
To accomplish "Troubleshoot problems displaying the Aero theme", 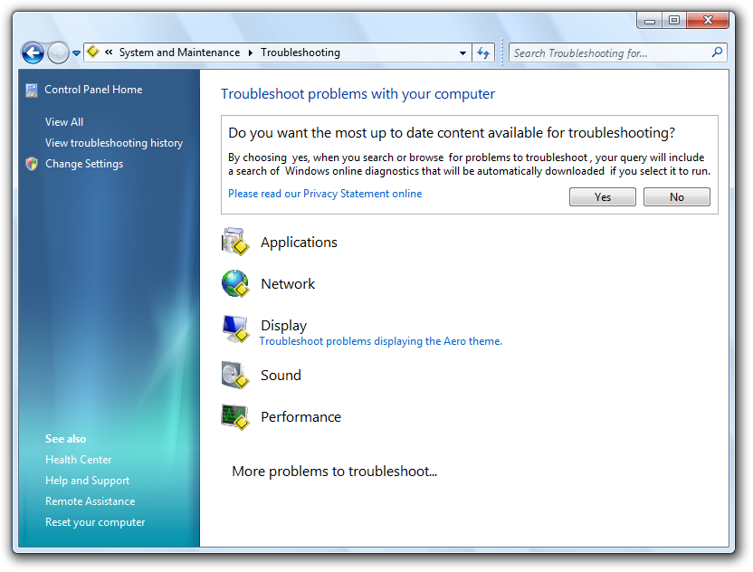I will coord(380,341).
